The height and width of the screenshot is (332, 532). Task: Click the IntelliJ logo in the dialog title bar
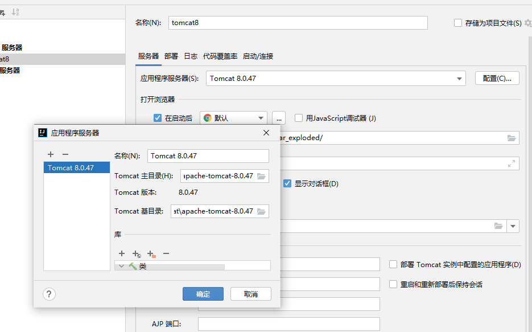[x=43, y=133]
